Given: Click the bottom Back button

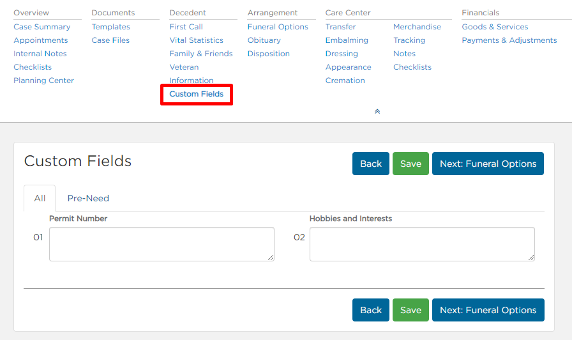Looking at the screenshot, I should tap(371, 310).
